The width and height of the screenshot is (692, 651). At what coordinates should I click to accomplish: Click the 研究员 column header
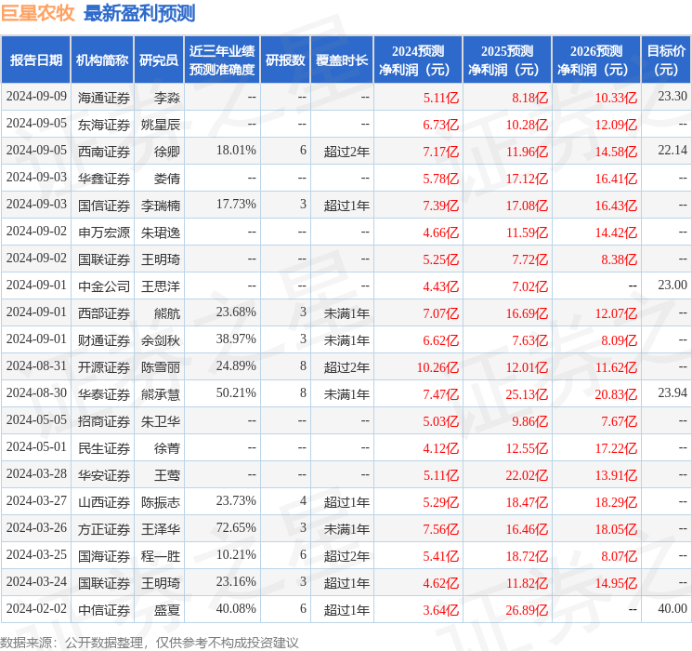159,60
